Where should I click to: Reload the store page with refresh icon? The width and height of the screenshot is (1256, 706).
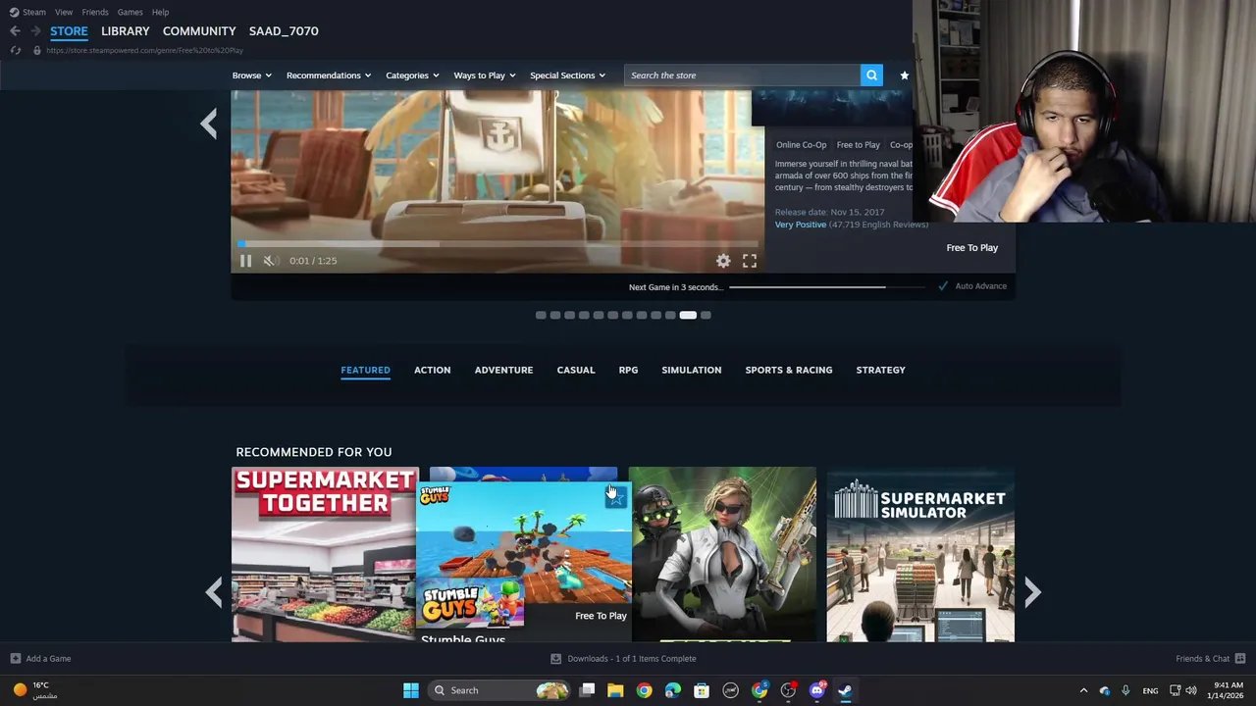(15, 50)
